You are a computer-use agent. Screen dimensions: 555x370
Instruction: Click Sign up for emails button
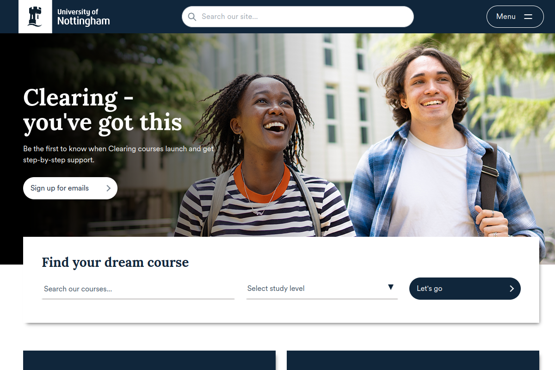(x=70, y=188)
